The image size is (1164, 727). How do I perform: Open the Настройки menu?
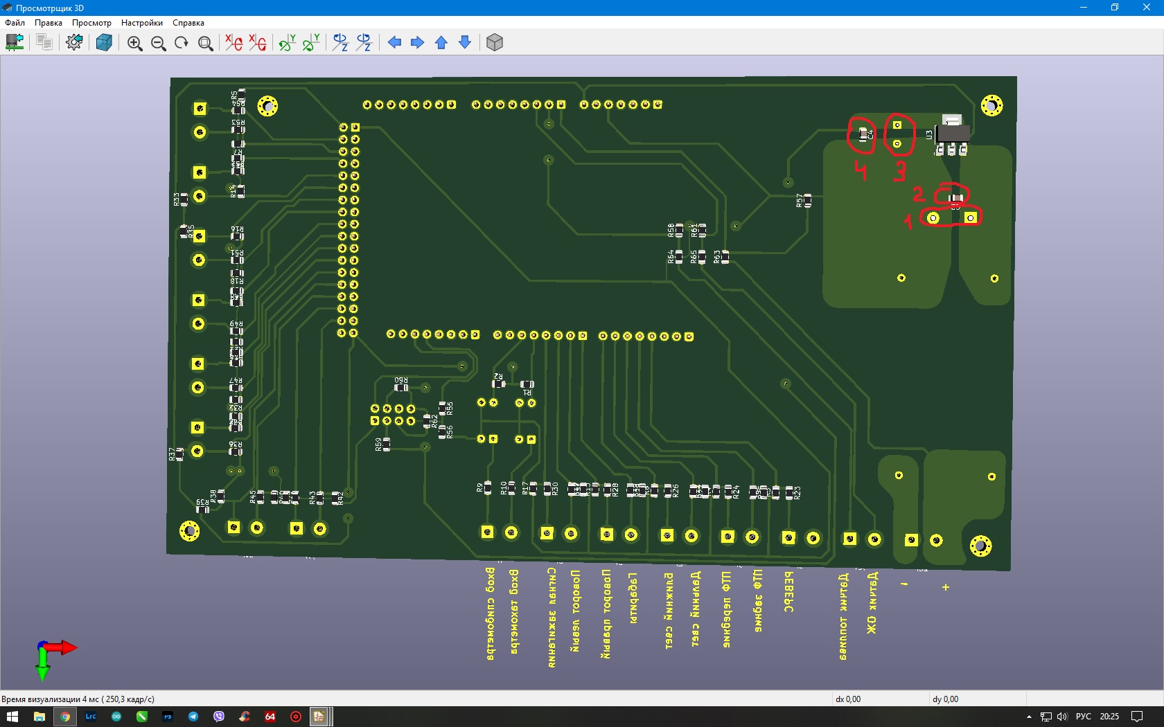141,23
